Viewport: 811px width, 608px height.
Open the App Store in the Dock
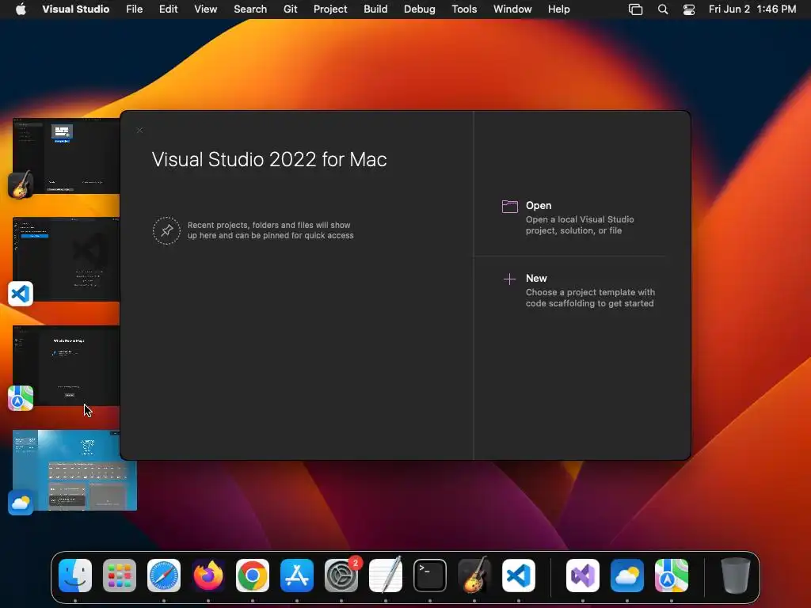point(297,575)
